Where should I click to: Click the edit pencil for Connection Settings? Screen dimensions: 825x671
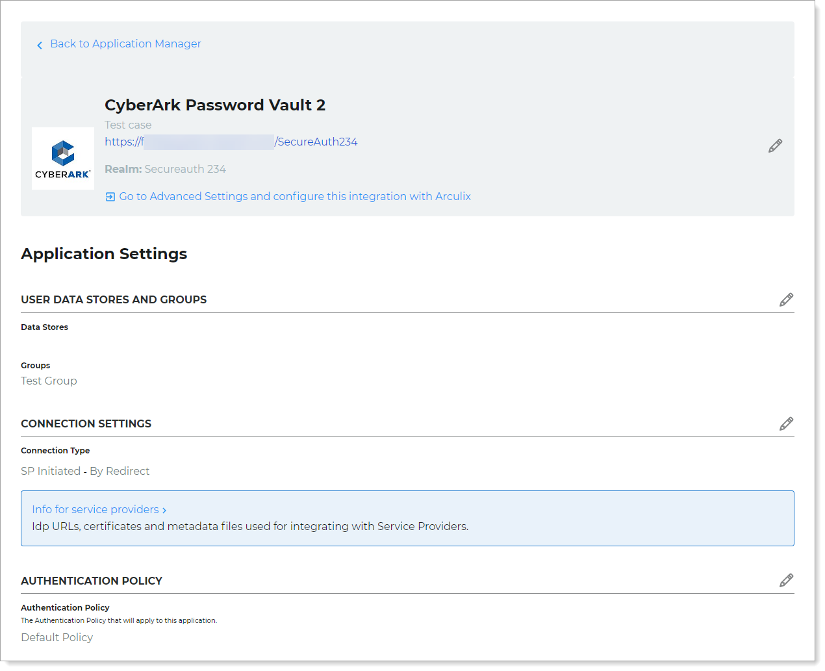pyautogui.click(x=787, y=424)
